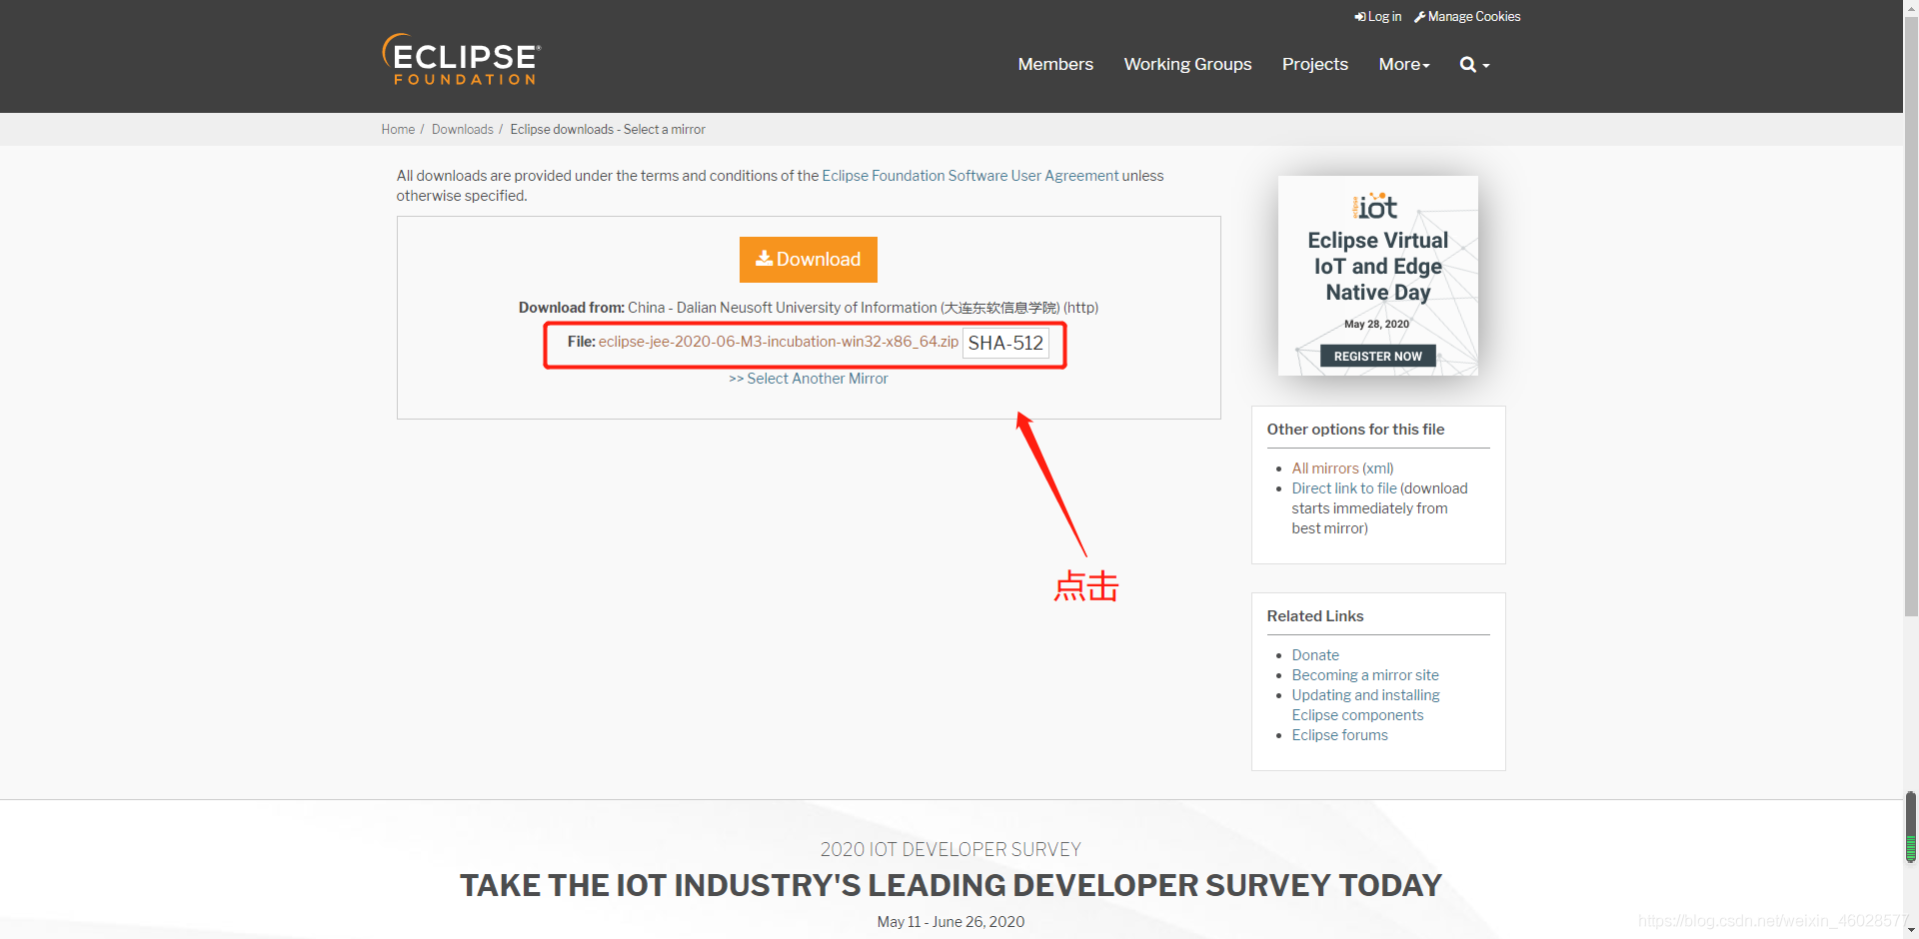Click the REGISTER NOW button

pyautogui.click(x=1378, y=357)
